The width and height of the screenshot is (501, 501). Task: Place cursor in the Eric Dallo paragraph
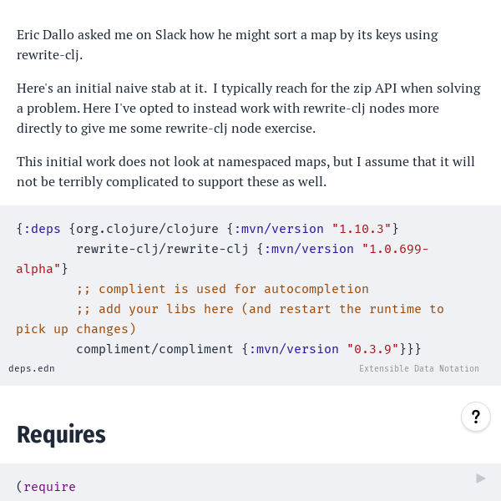click(x=227, y=45)
